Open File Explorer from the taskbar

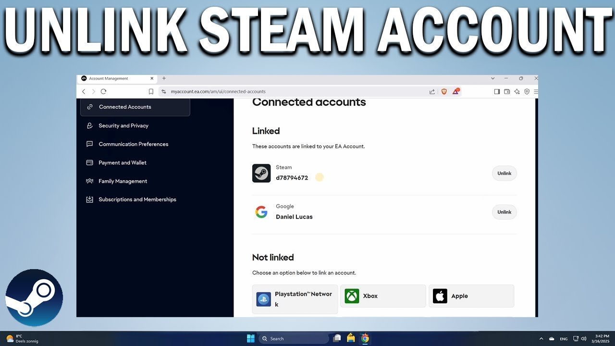click(351, 338)
